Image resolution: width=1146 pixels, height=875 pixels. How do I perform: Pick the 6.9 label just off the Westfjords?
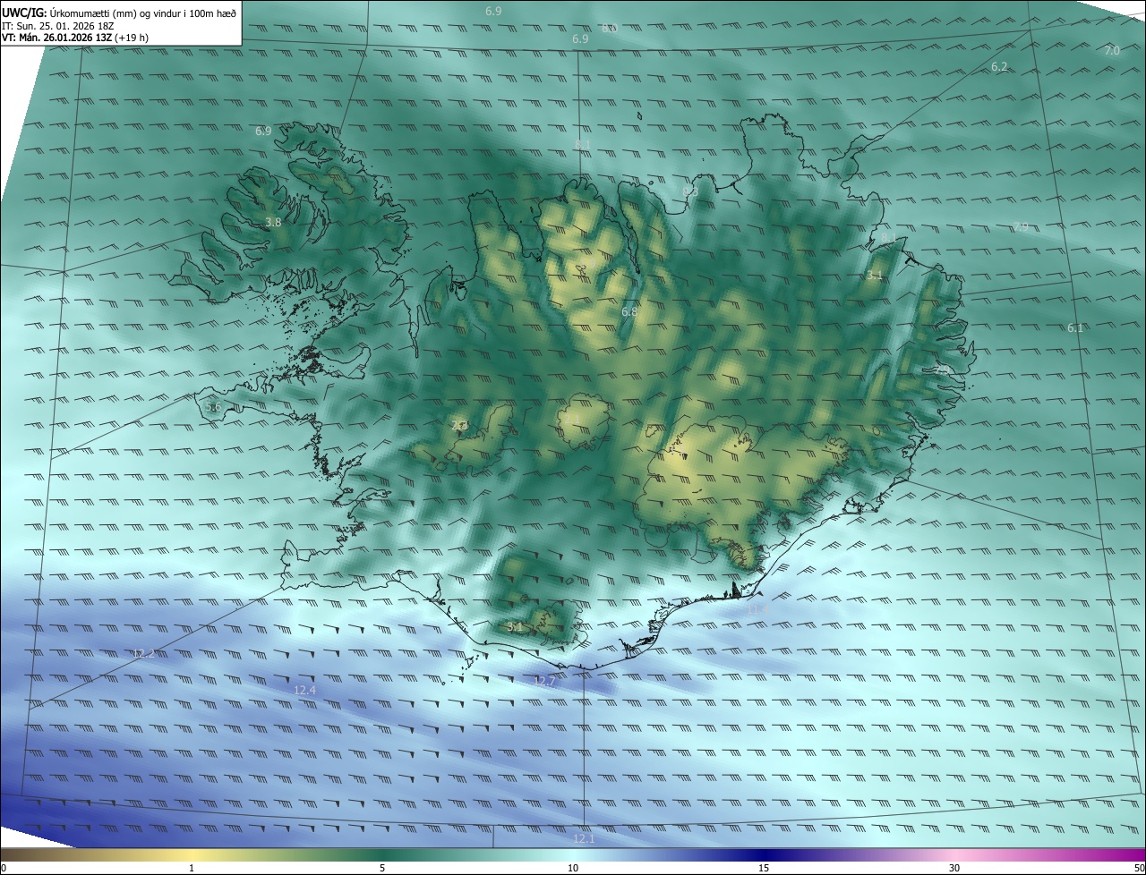point(263,132)
